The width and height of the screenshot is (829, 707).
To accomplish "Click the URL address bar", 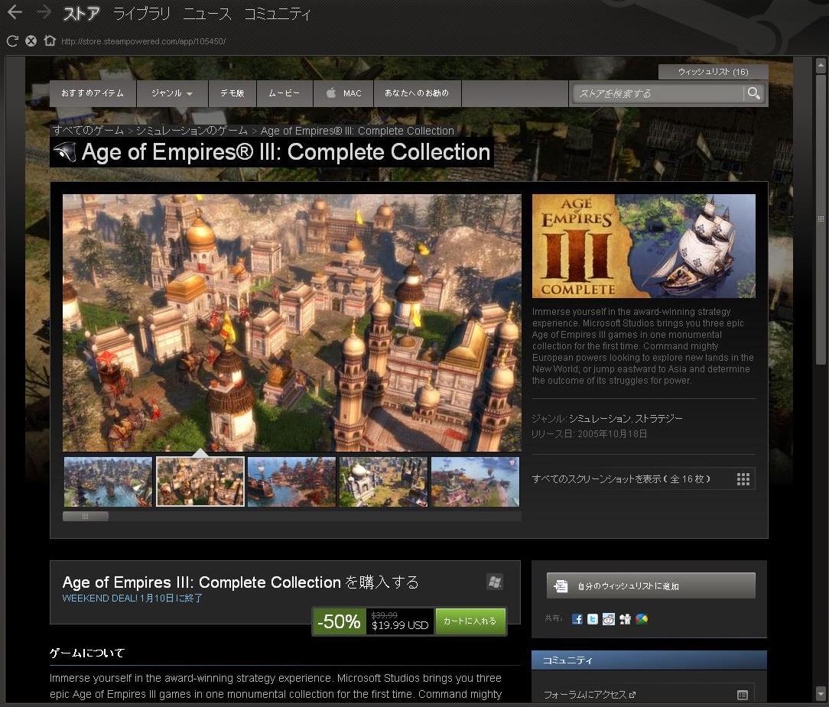I will pos(143,41).
